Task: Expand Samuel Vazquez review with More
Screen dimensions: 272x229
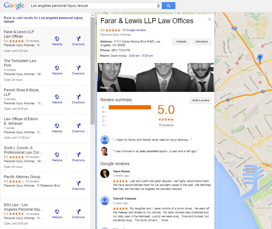Action: pos(165,220)
